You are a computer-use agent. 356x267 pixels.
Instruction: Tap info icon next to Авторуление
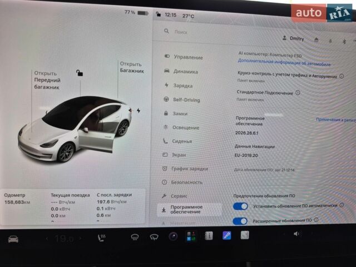342,76
